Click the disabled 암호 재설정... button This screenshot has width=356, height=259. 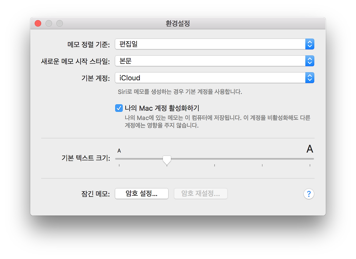coord(201,194)
